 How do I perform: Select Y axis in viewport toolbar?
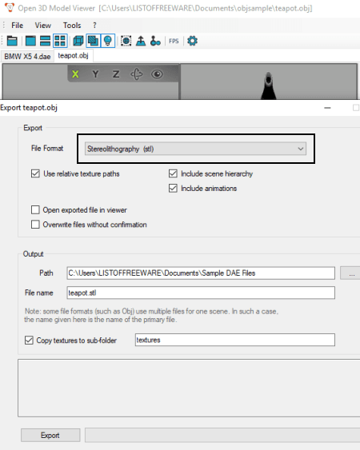click(x=96, y=74)
